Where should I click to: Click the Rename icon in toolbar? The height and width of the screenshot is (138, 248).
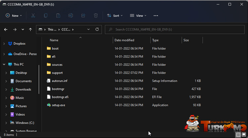click(71, 16)
